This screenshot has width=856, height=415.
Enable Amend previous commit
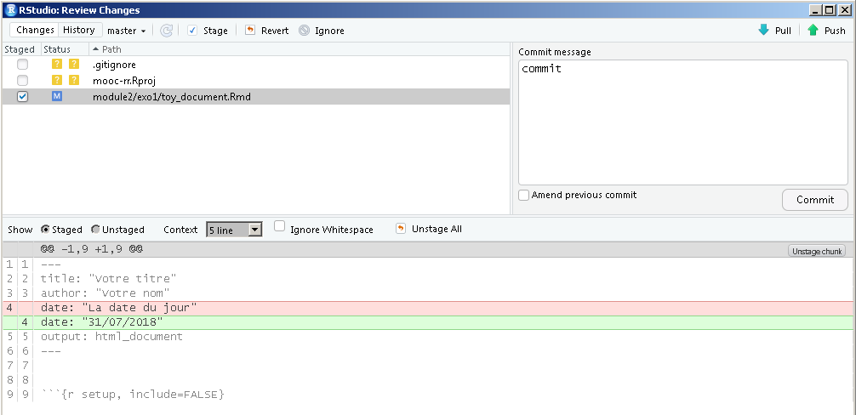pyautogui.click(x=524, y=196)
